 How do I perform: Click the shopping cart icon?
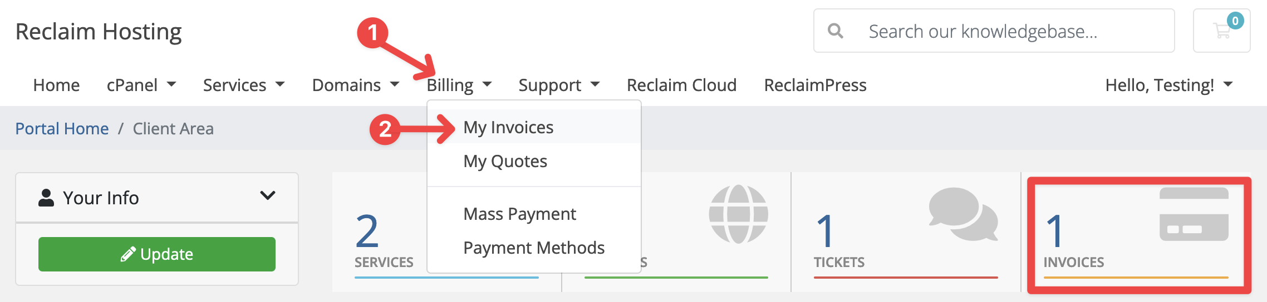tap(1221, 31)
